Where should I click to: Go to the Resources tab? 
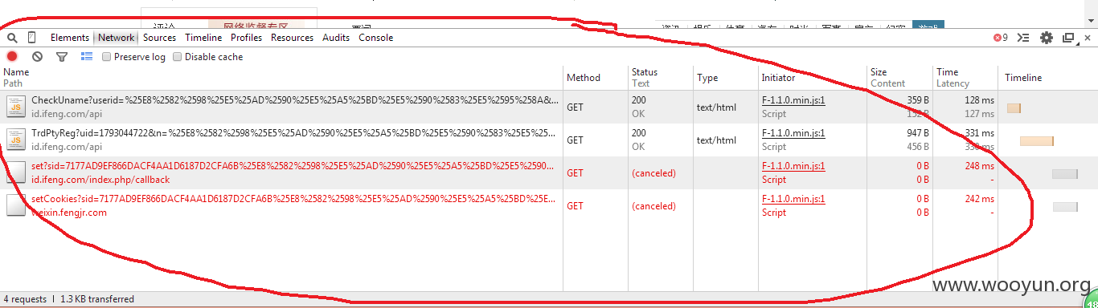pos(292,38)
